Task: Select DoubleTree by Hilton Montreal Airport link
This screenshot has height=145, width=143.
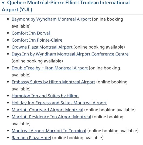Action: click(x=50, y=68)
